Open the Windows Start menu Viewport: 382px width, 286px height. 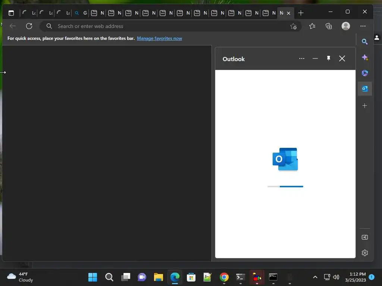coord(93,277)
